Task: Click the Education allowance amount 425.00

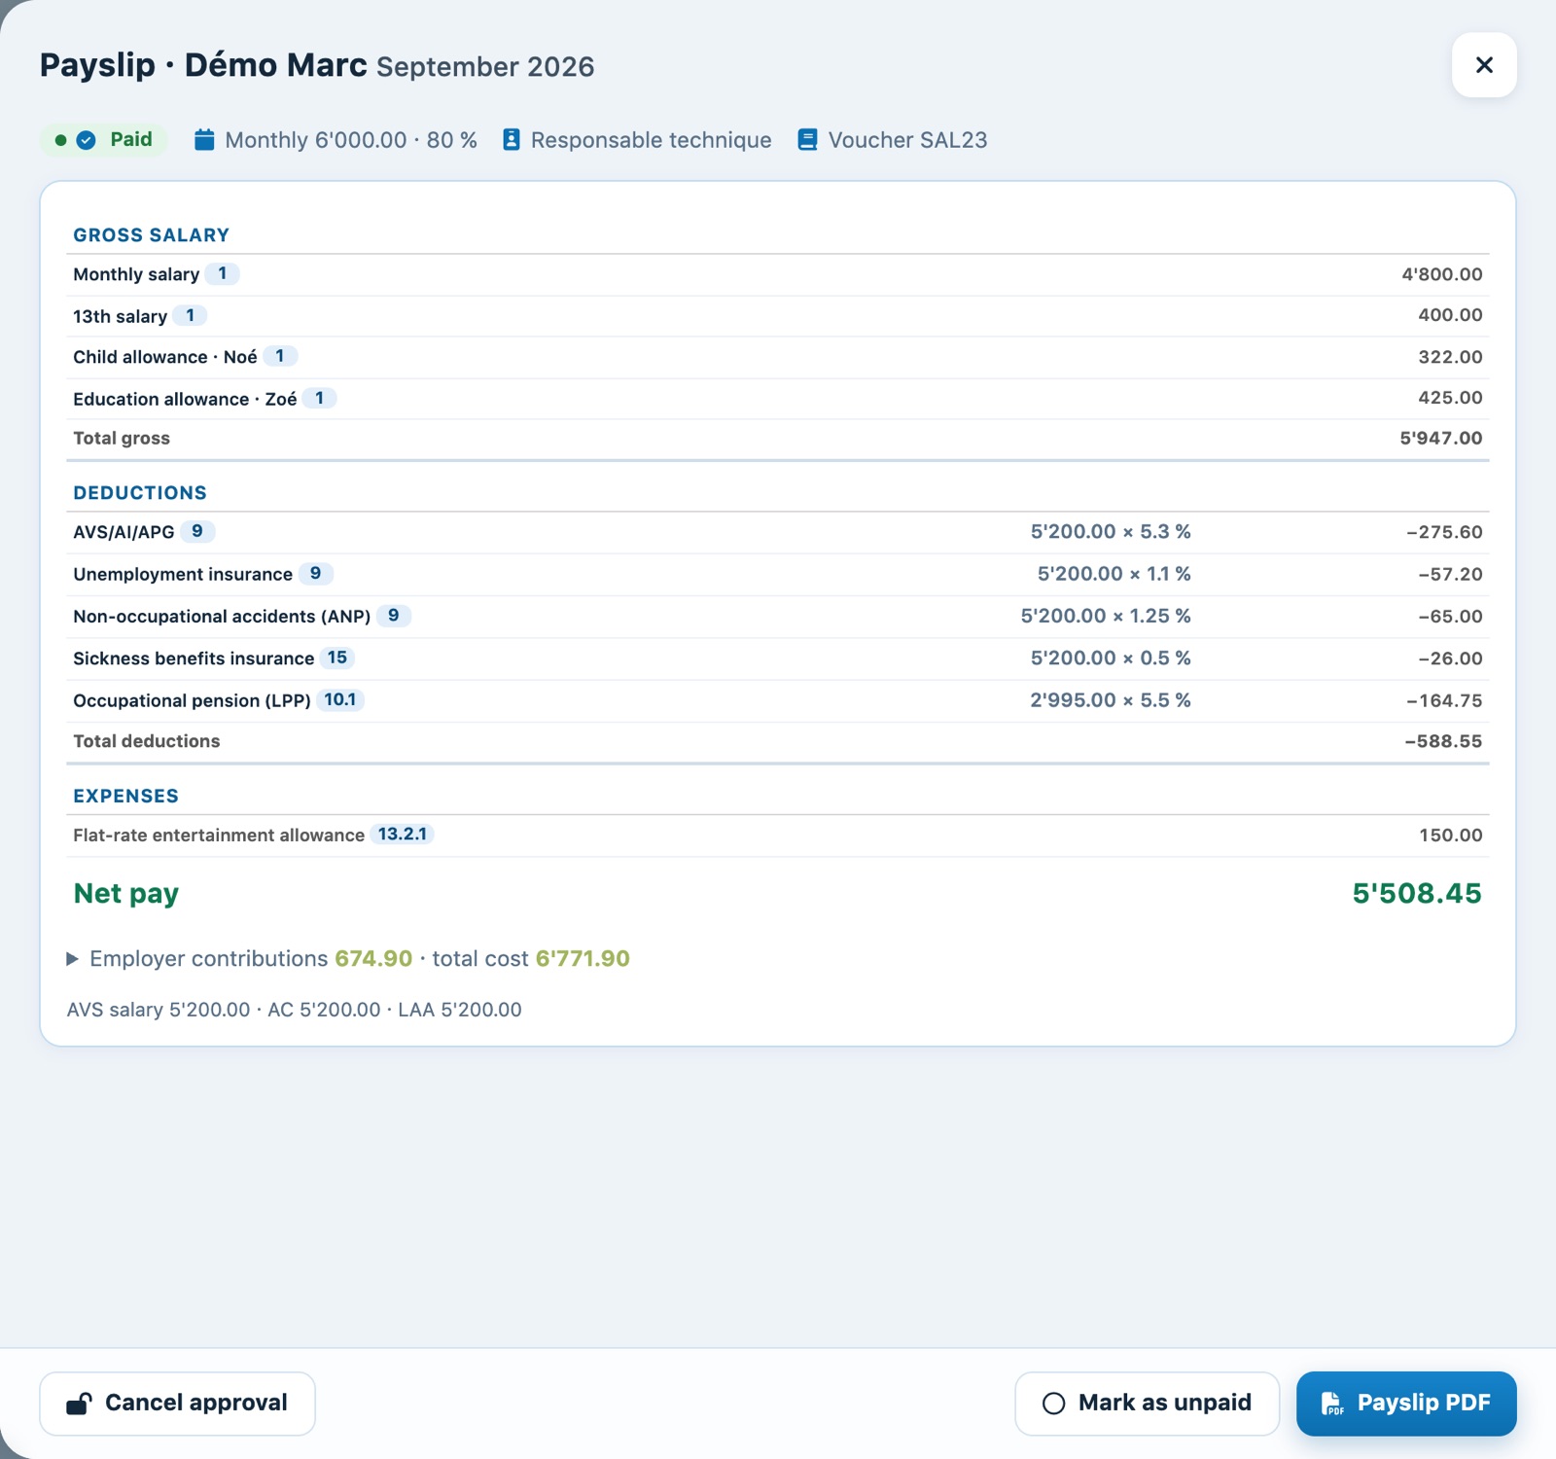Action: click(1450, 398)
